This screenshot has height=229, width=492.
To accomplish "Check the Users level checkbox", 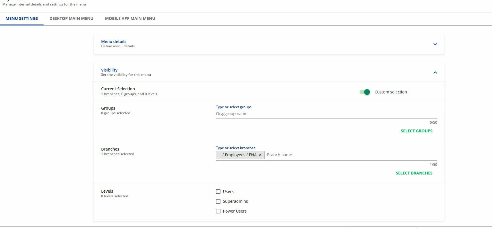I will coord(218,192).
